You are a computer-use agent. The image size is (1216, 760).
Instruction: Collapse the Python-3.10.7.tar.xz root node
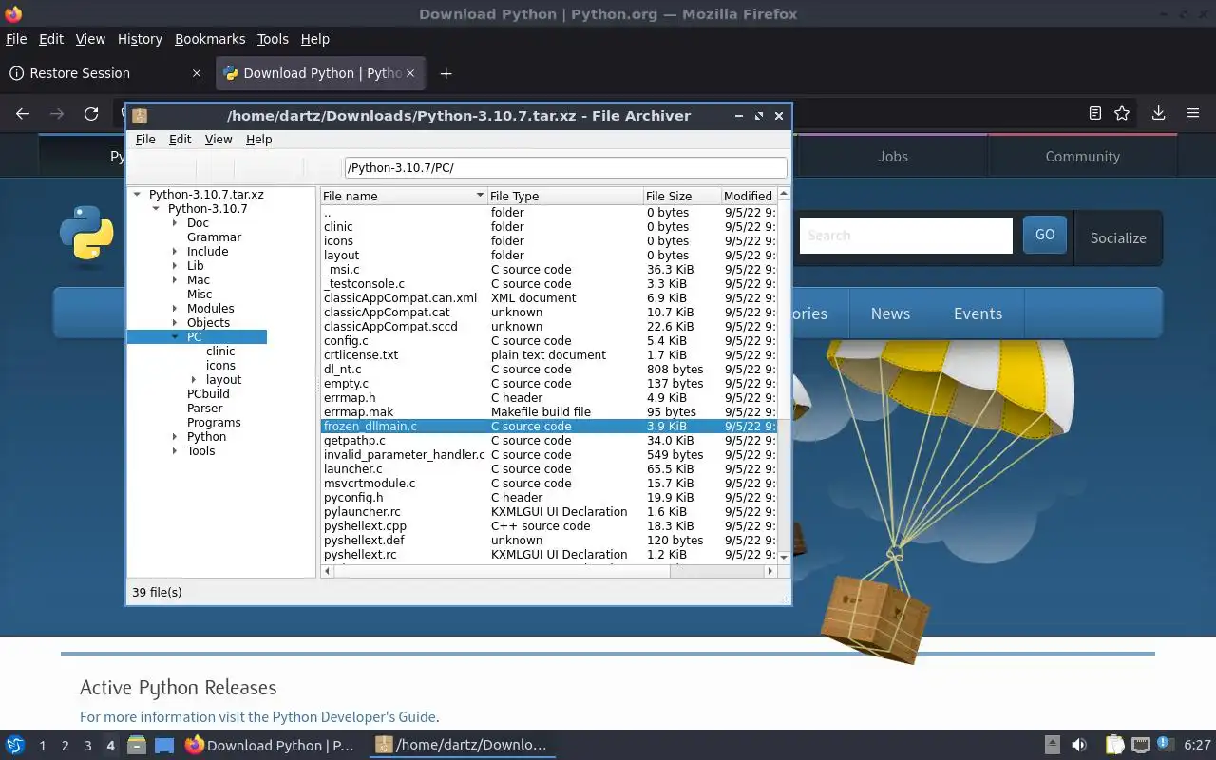137,195
